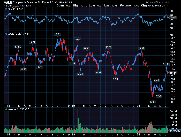Click the Last 10.44 value
The width and height of the screenshot is (181, 137).
111,5
